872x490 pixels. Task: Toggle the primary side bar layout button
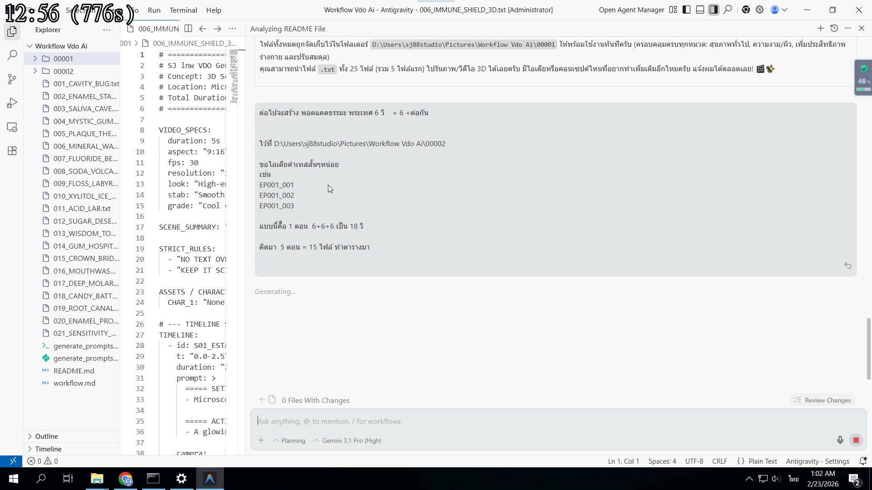[x=687, y=10]
